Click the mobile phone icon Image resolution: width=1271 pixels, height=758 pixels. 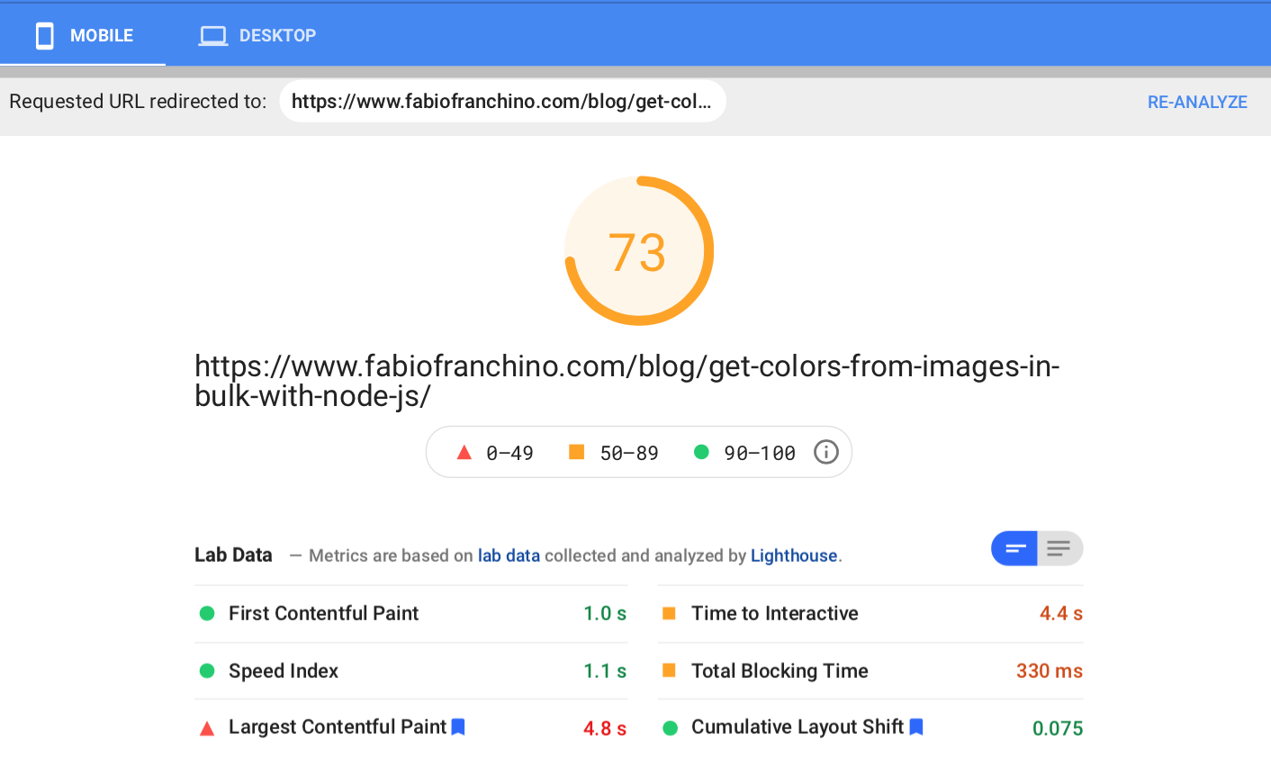tap(44, 35)
